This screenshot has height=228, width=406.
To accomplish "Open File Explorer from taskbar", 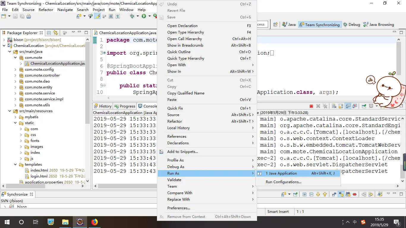I will click(x=65, y=222).
